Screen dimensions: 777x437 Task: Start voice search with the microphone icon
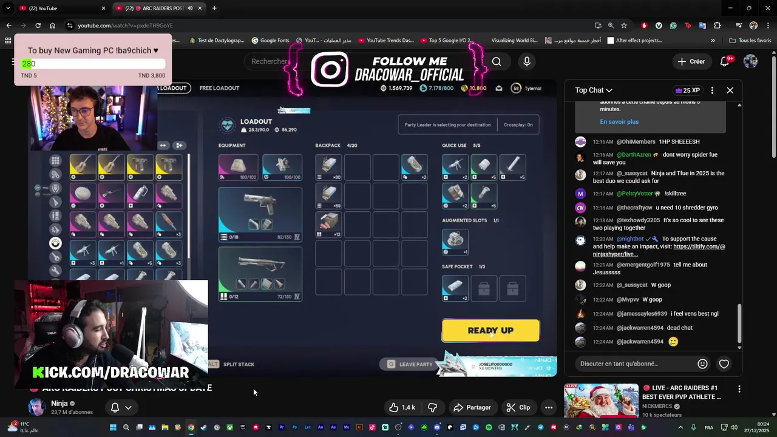coord(527,61)
